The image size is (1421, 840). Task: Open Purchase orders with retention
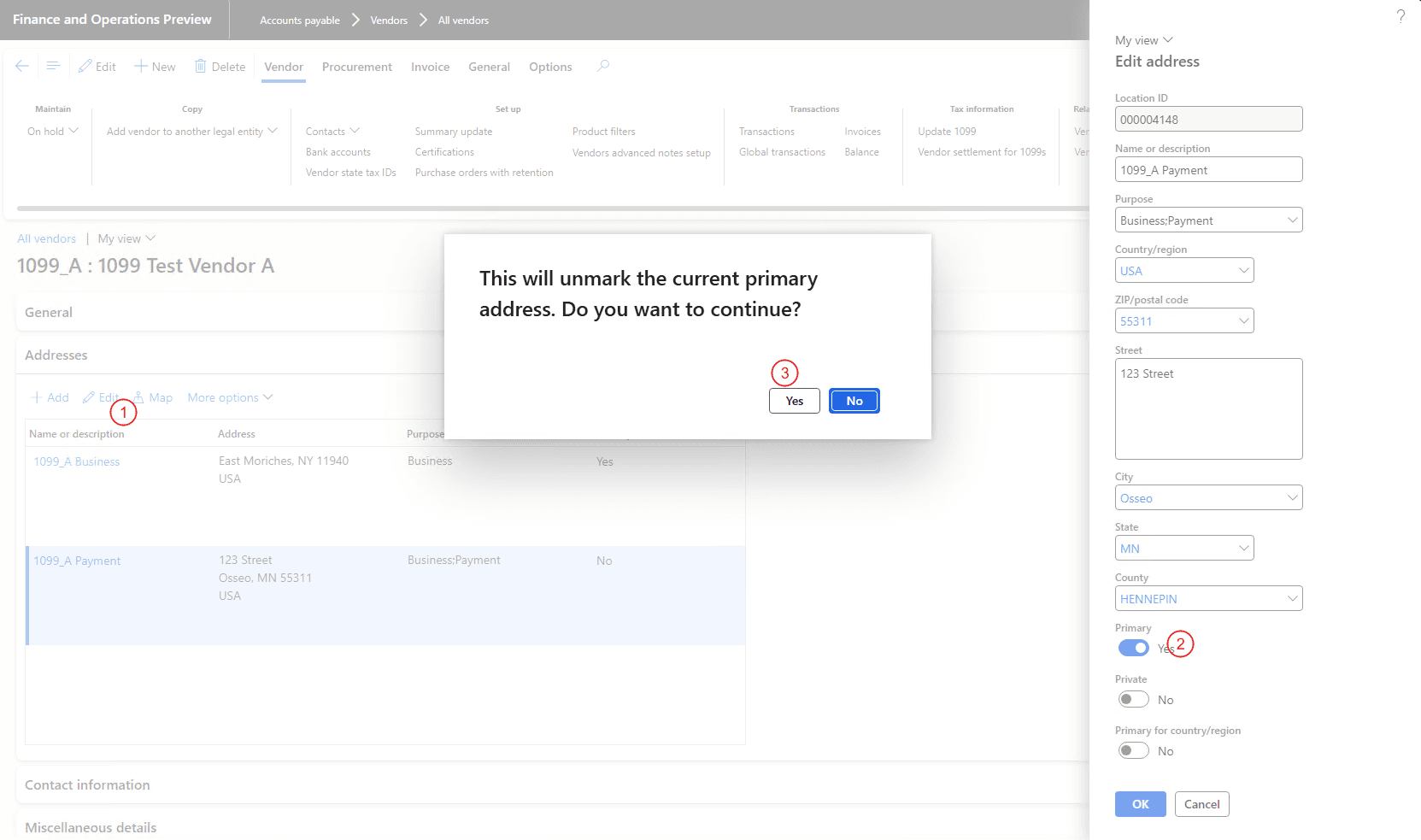coord(484,173)
